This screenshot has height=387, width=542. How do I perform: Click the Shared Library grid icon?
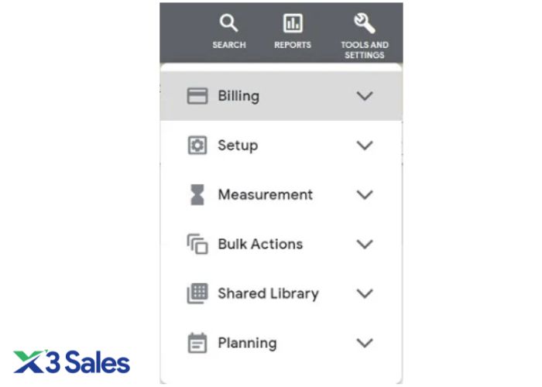[197, 293]
